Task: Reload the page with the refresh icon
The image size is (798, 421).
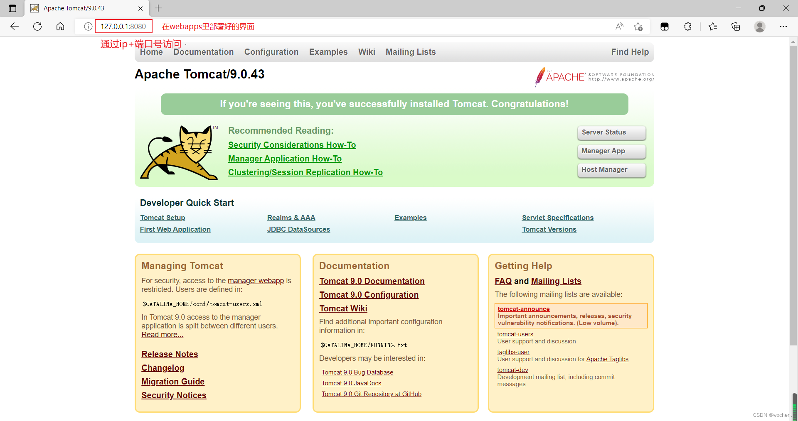Action: (x=37, y=27)
